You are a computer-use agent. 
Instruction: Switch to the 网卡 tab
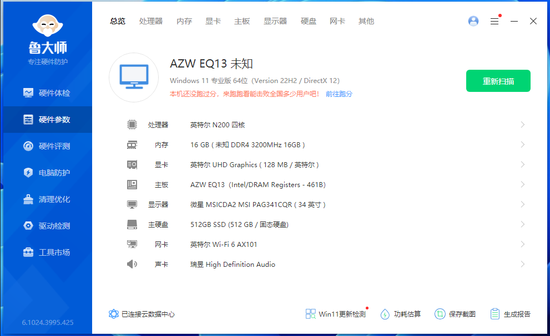point(337,22)
